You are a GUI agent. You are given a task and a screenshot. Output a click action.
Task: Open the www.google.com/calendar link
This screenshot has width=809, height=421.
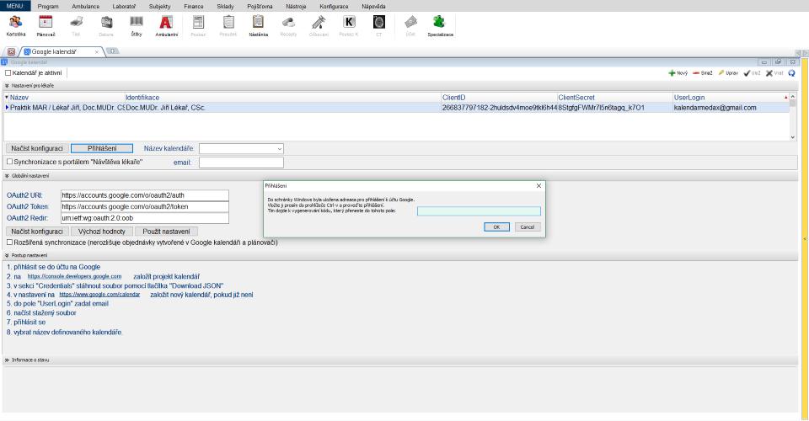pyautogui.click(x=99, y=295)
